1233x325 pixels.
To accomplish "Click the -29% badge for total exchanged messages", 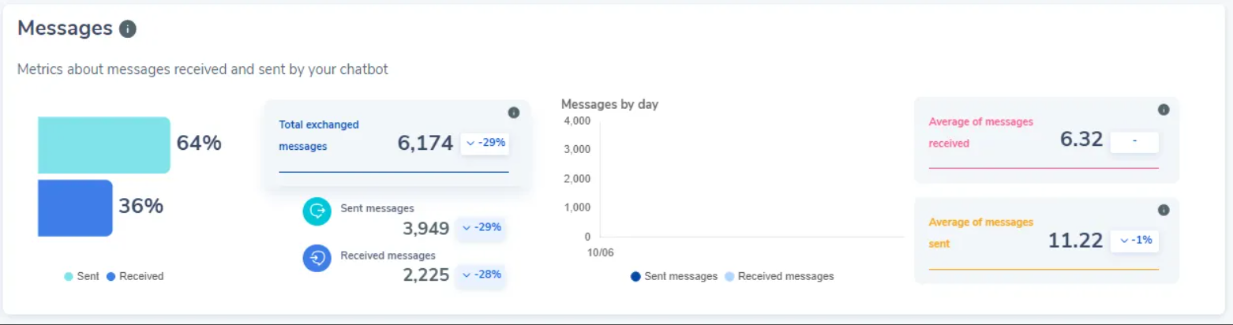I will coord(485,144).
